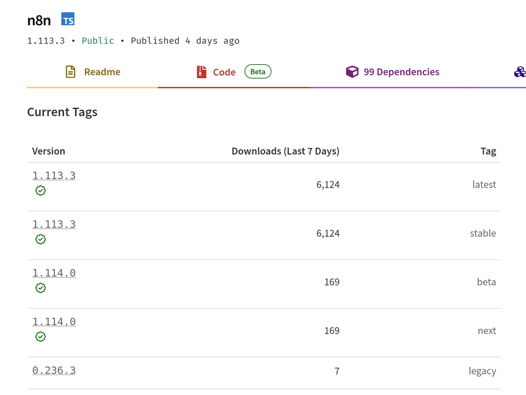Switch to the Readme tab
Screen dimensions: 526x395
click(x=102, y=72)
